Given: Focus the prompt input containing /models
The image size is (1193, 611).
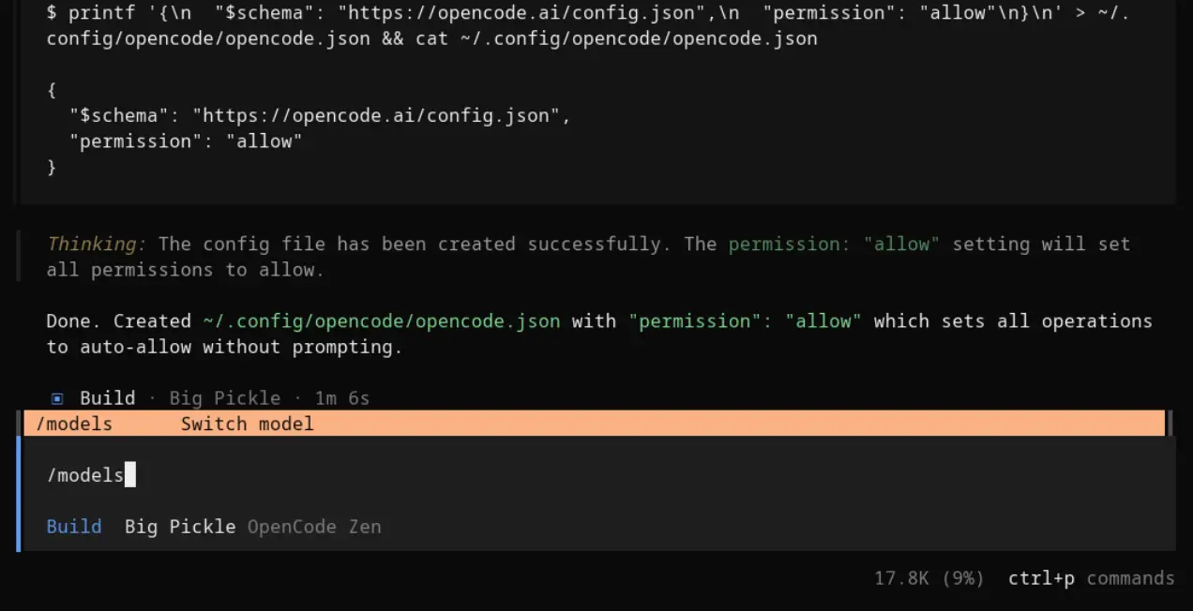Looking at the screenshot, I should tap(563, 475).
